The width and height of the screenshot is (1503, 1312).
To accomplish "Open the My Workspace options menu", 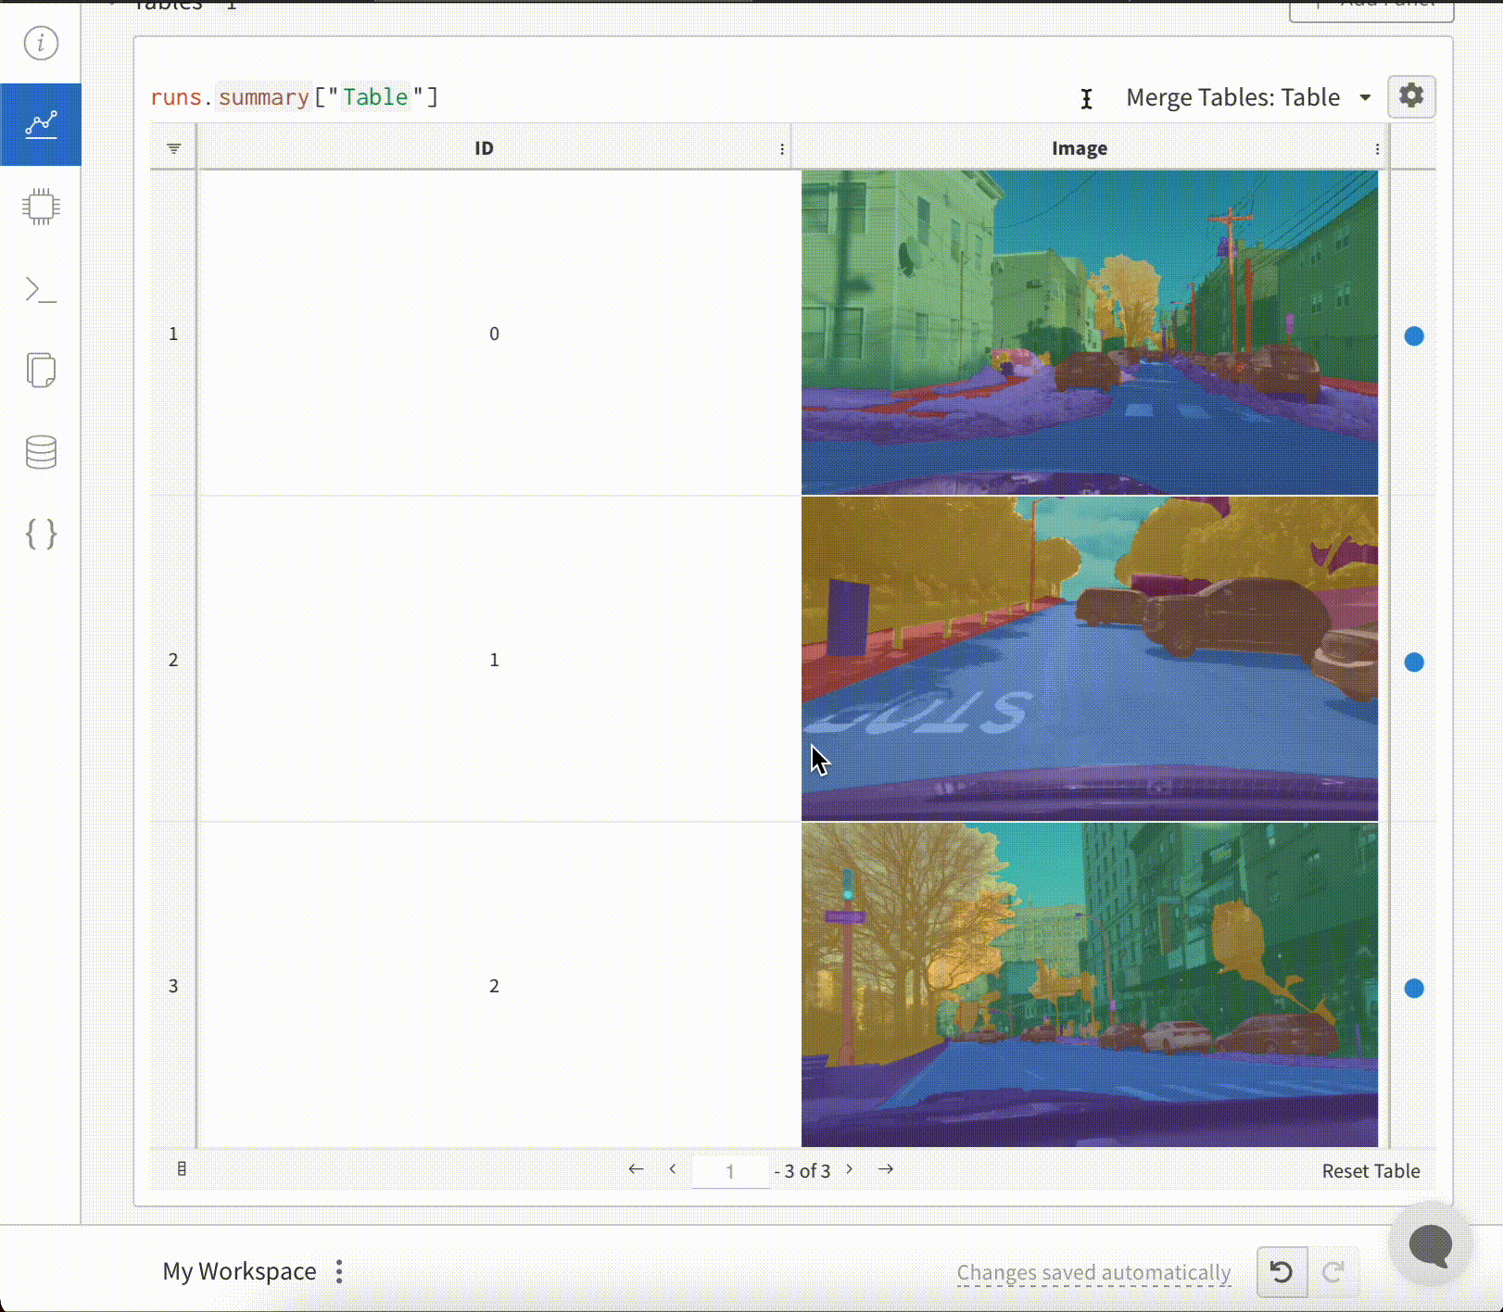I will click(339, 1271).
